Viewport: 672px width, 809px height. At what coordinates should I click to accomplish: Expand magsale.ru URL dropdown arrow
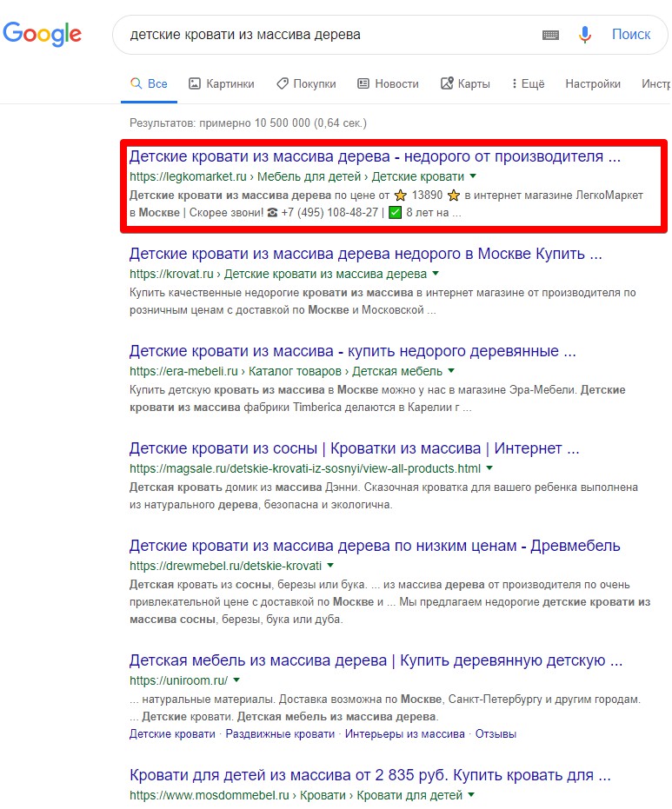click(489, 468)
